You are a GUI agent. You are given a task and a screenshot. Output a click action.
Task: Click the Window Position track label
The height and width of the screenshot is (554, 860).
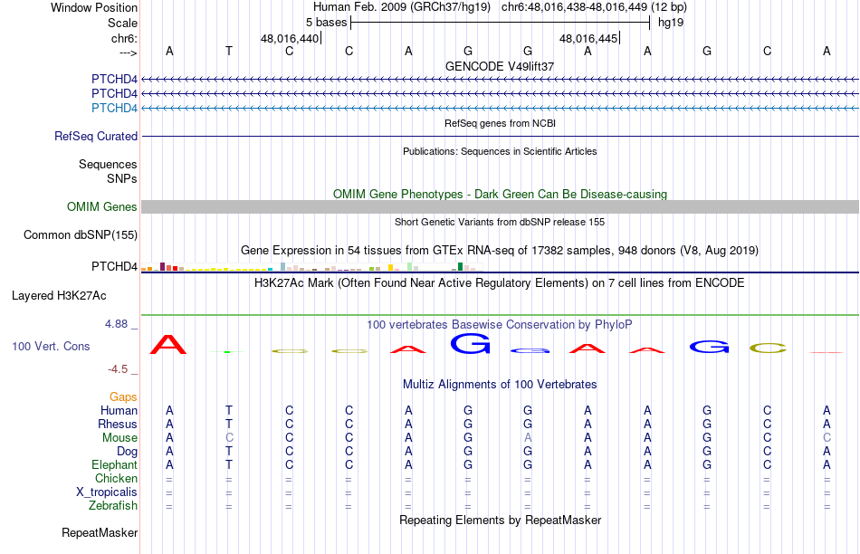click(x=94, y=7)
